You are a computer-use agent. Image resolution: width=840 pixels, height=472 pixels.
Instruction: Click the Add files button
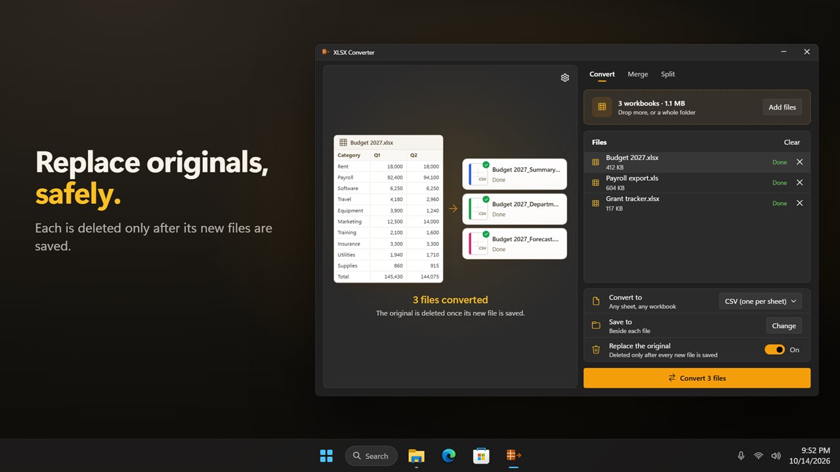point(782,107)
